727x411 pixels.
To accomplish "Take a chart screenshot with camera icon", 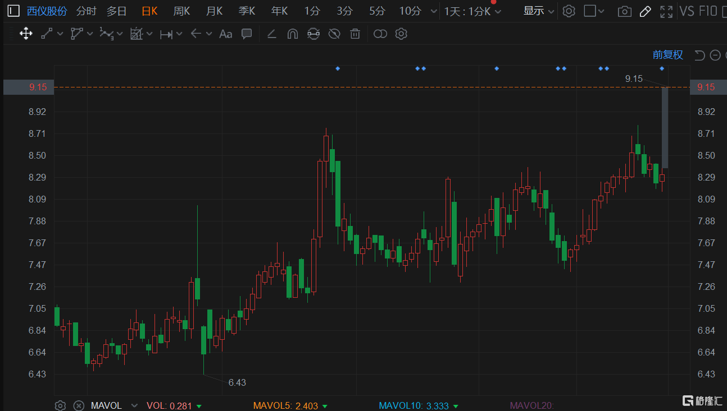I will [x=624, y=11].
